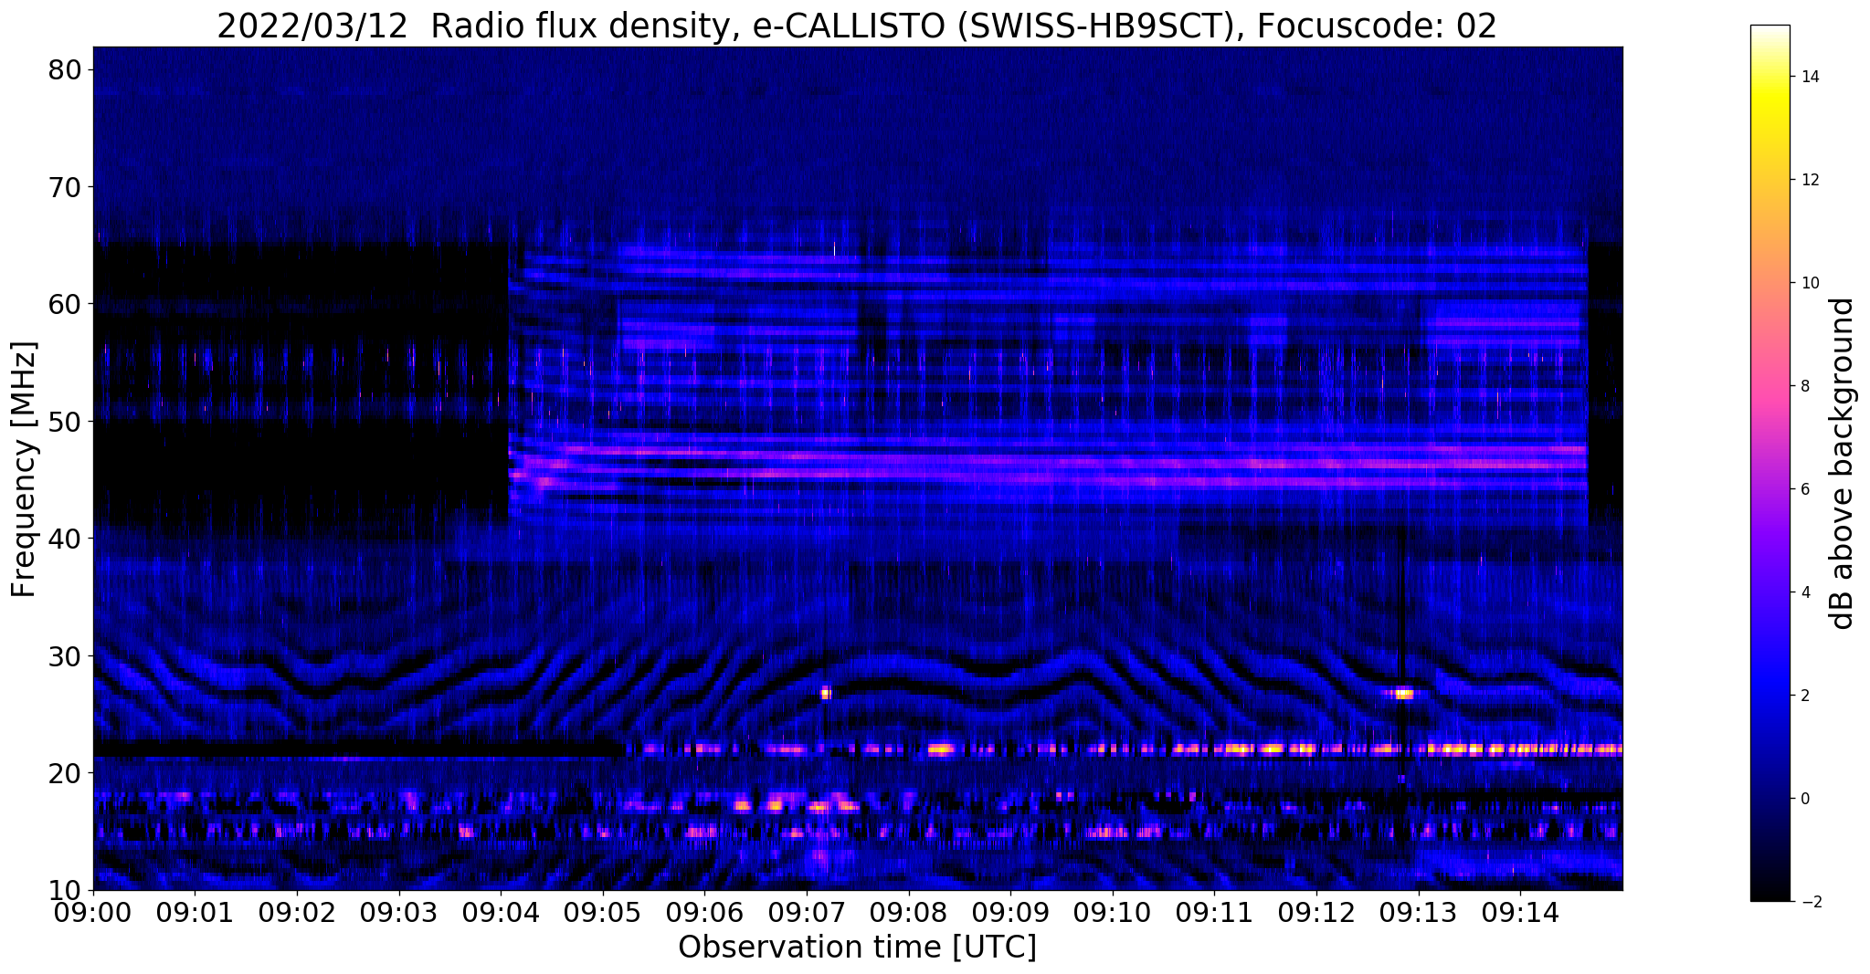Click the 'dB above background' colorbar label
Viewport: 1870px width, 974px height.
coord(1843,464)
